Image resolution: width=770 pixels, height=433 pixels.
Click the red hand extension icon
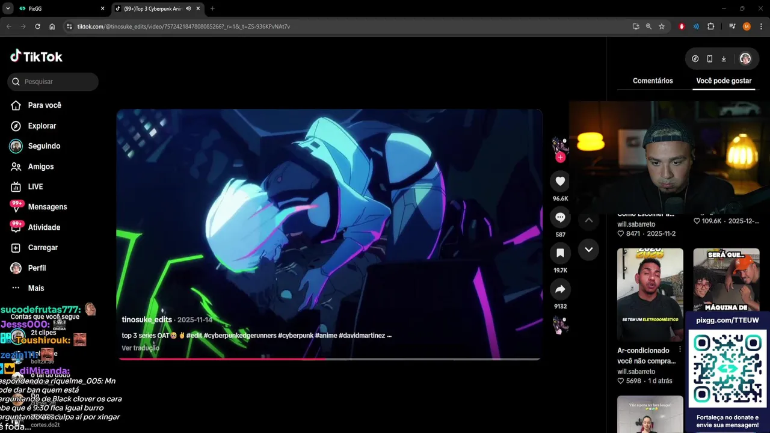coord(682,26)
